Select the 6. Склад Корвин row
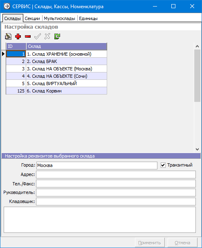Viewport: 202px width, 248px height. pos(56,91)
